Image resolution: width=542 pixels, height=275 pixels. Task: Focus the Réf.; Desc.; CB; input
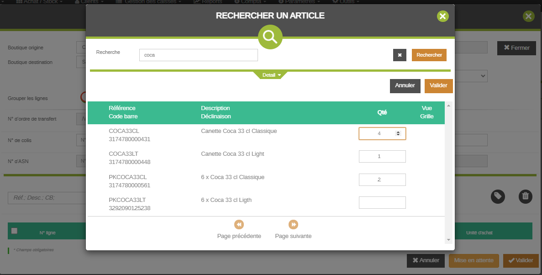47,198
